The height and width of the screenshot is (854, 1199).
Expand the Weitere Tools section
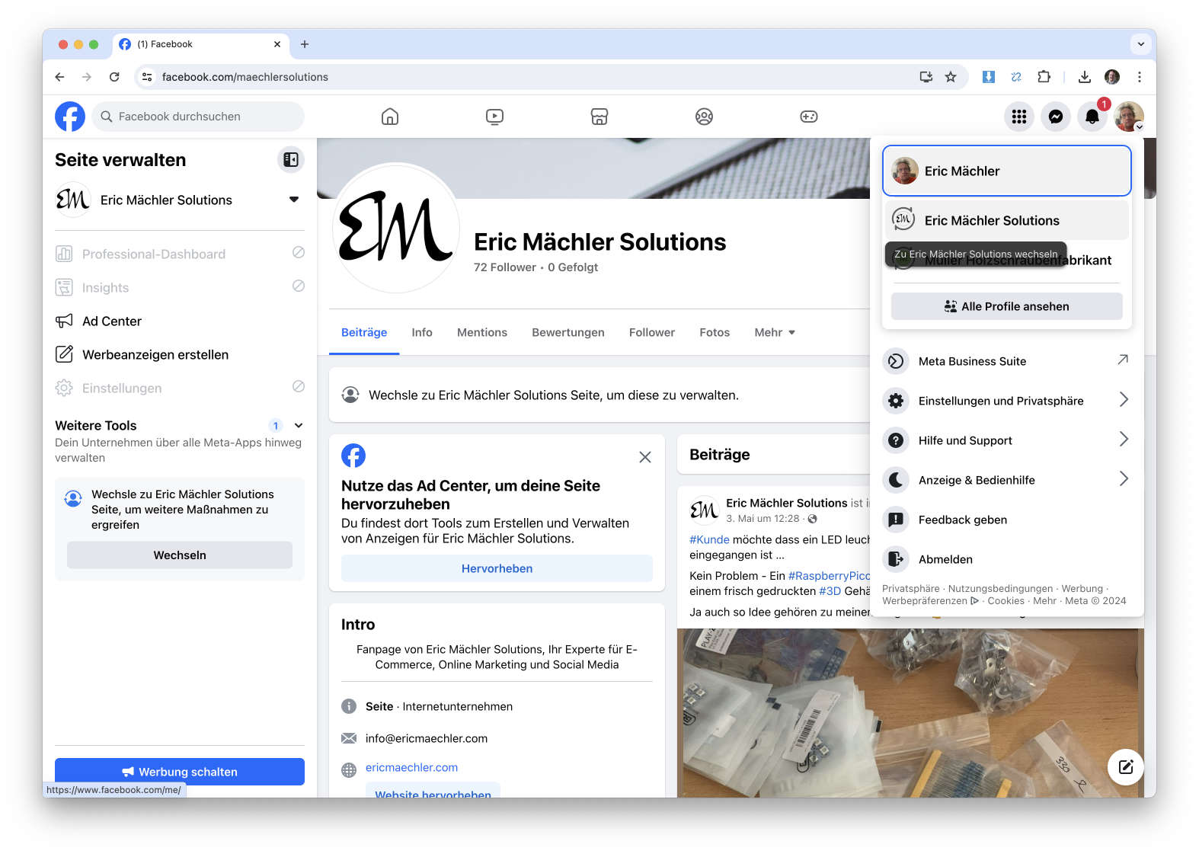pyautogui.click(x=299, y=426)
